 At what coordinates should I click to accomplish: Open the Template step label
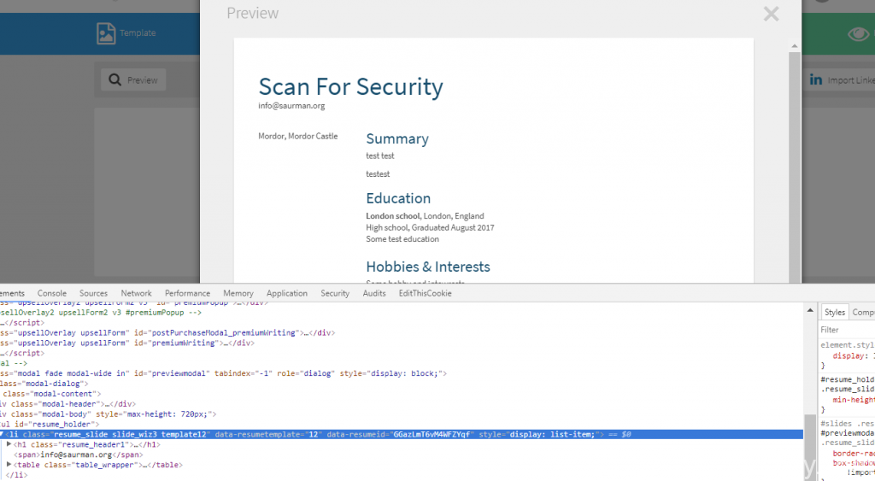(138, 33)
